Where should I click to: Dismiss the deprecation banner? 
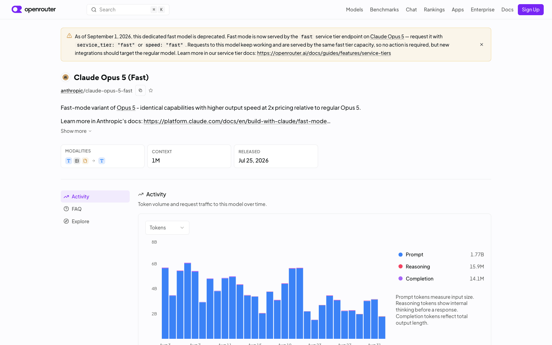[482, 45]
